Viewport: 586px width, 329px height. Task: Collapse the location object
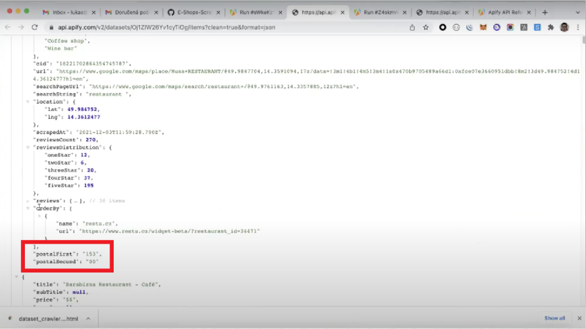pos(28,102)
